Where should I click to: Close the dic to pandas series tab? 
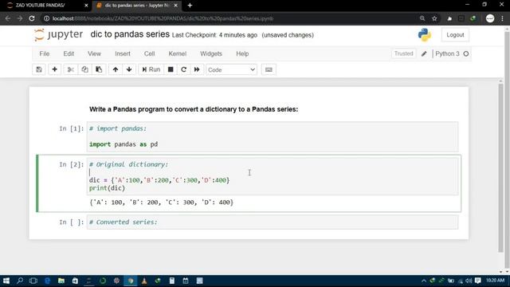tap(175, 6)
